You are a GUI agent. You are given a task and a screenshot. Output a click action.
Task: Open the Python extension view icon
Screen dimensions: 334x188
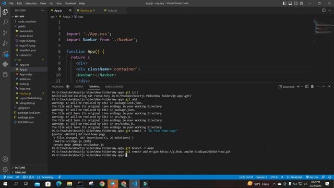coord(5,64)
